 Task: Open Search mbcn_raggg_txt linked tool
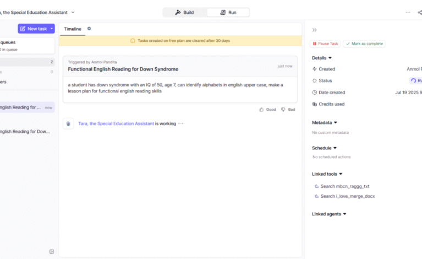tap(345, 186)
